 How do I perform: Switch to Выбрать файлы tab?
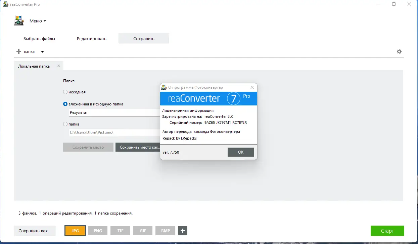(39, 38)
